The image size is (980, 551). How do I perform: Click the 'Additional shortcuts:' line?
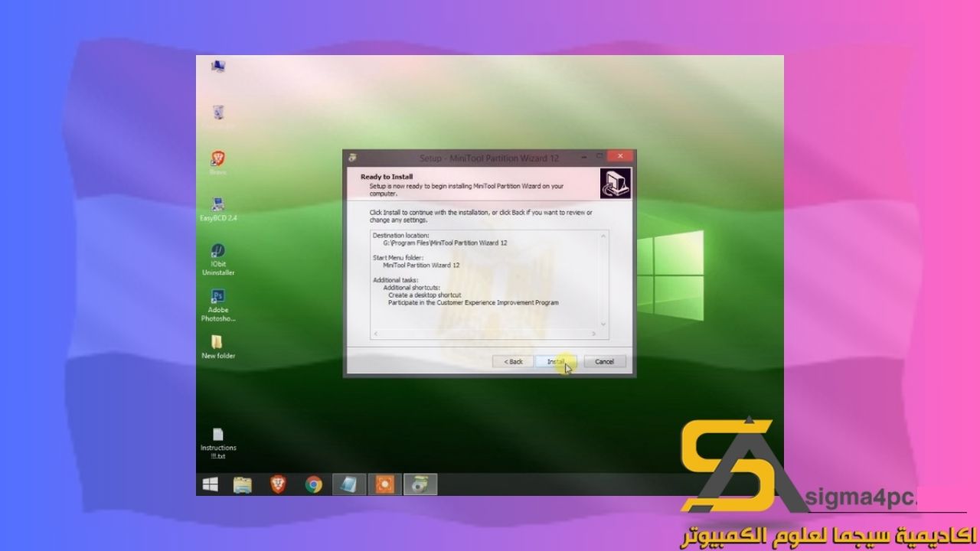click(411, 287)
